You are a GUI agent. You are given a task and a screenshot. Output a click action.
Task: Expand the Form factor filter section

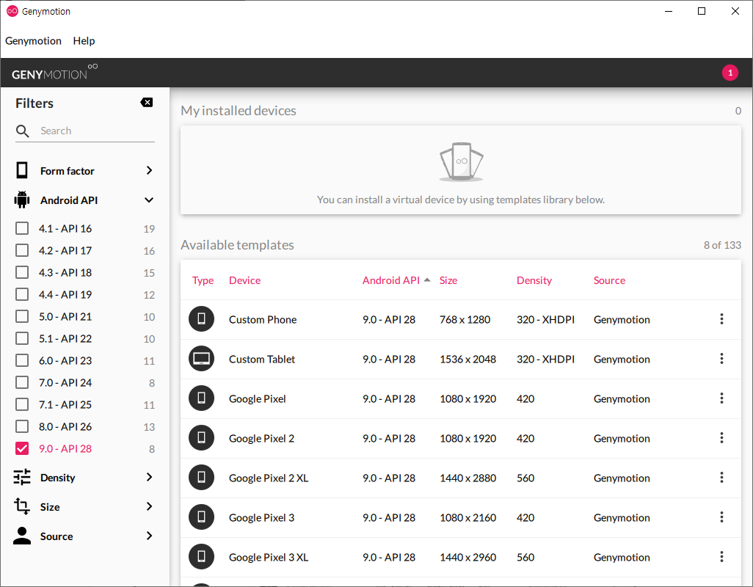149,170
